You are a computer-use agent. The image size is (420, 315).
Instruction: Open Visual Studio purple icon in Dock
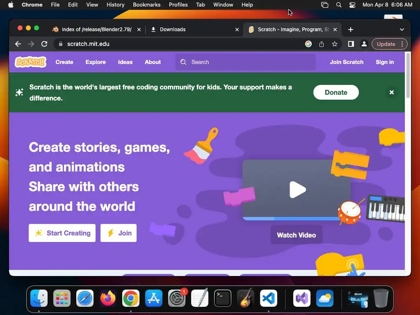[302, 298]
